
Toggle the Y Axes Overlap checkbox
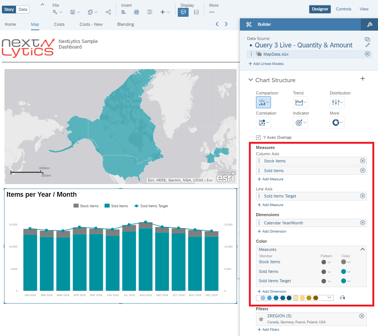coord(258,137)
